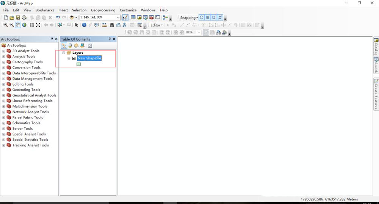
Task: Open the Editor dropdown menu
Action: (x=157, y=25)
